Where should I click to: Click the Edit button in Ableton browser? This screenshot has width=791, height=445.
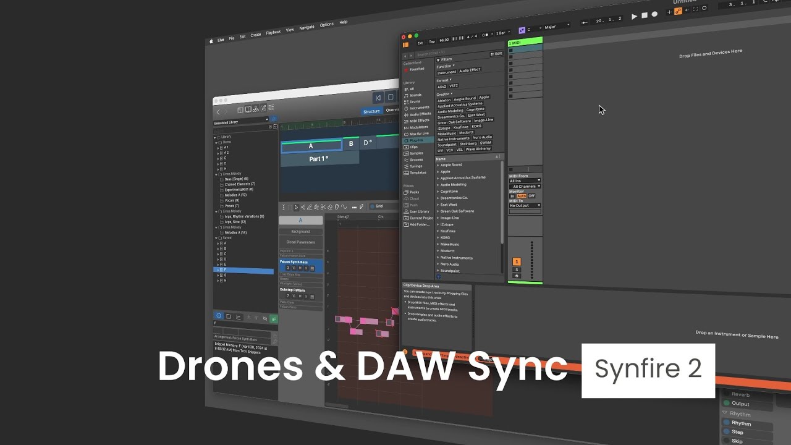click(497, 54)
